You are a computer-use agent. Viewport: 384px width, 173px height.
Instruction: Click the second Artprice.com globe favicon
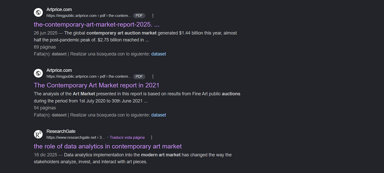(38, 73)
